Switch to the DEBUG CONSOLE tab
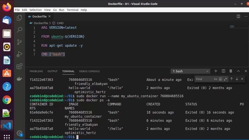Screen dimensions: 249x140 89,71
